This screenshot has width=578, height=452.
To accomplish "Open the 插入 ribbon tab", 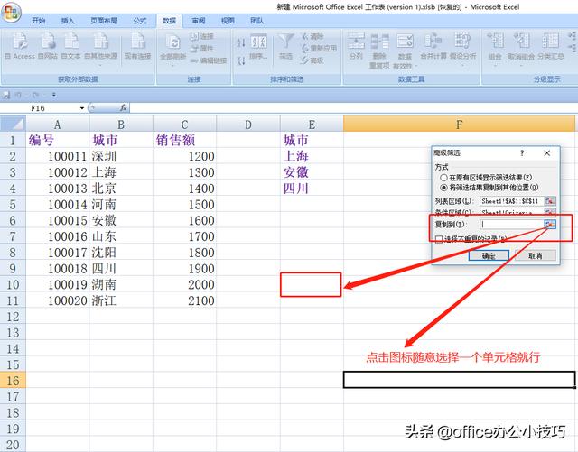I will pos(68,21).
